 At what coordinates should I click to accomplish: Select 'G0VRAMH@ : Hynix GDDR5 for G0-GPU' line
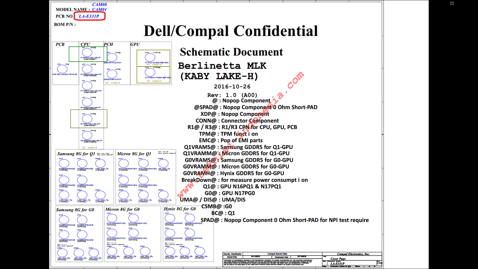tap(233, 173)
